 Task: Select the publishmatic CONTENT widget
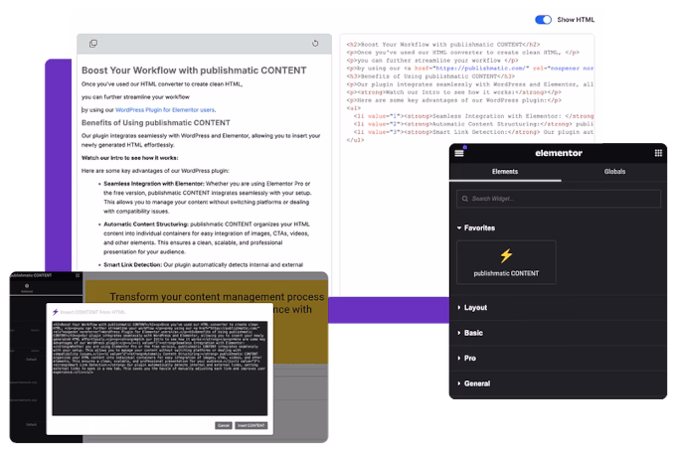click(x=506, y=262)
